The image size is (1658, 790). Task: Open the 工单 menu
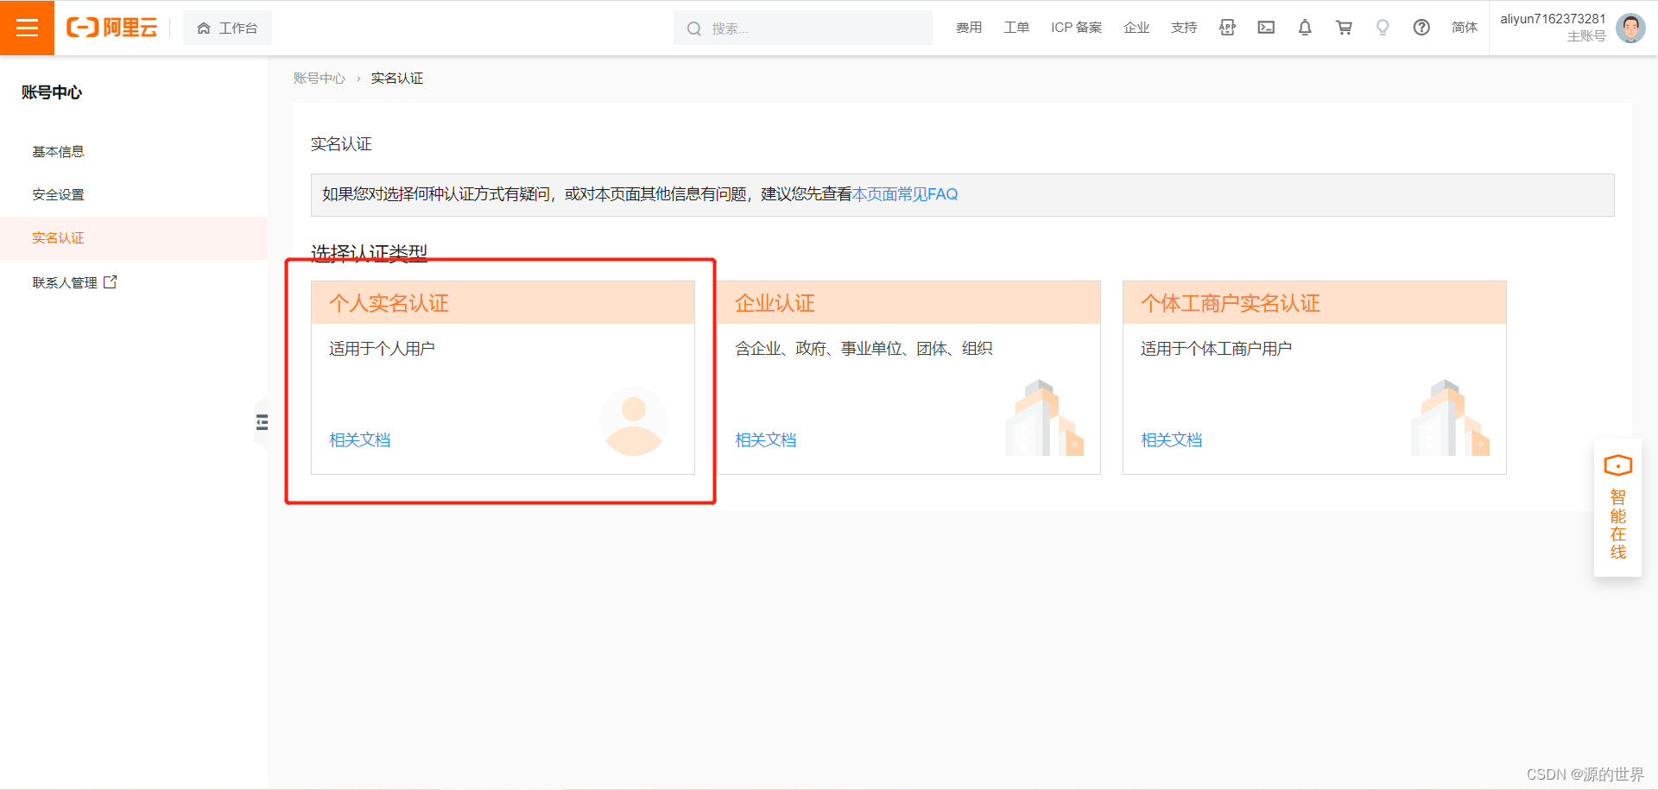pyautogui.click(x=1016, y=28)
